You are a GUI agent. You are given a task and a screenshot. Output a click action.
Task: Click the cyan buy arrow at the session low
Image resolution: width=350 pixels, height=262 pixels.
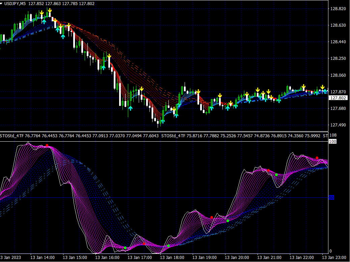[163, 121]
